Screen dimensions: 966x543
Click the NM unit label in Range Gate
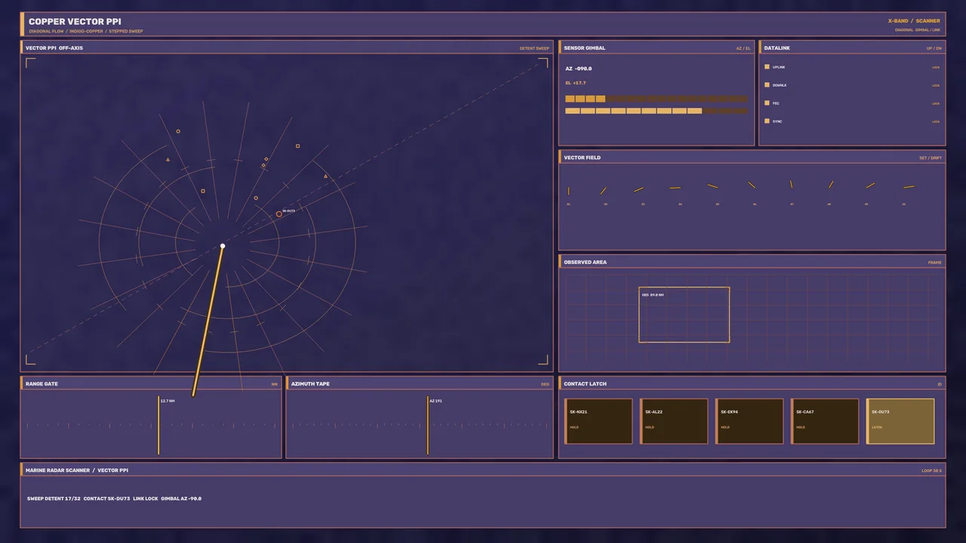[x=275, y=385]
